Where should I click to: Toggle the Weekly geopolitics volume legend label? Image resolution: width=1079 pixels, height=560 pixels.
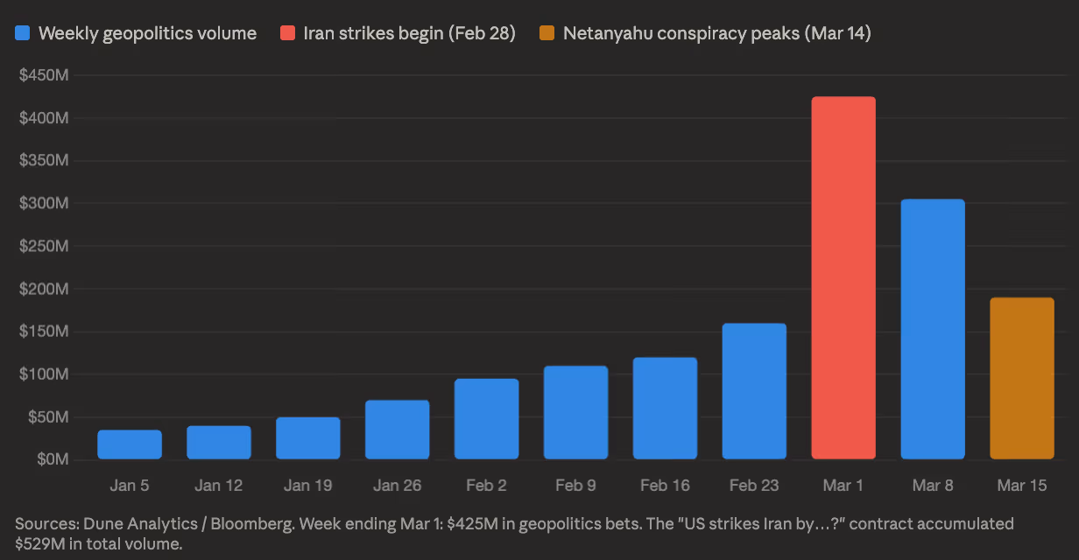click(147, 34)
